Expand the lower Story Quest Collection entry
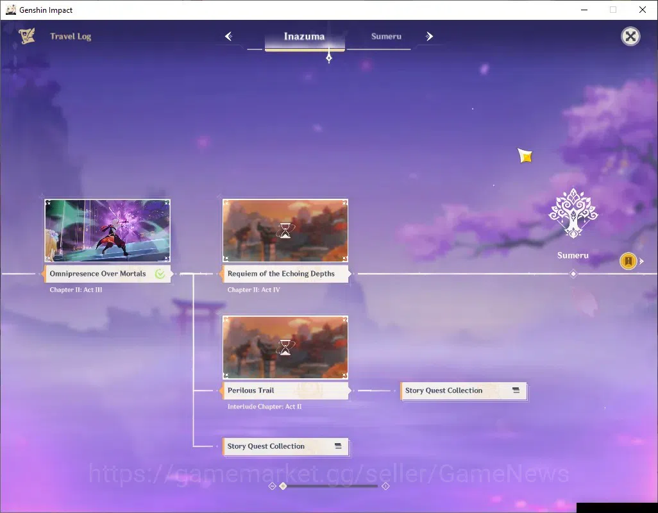 (285, 447)
